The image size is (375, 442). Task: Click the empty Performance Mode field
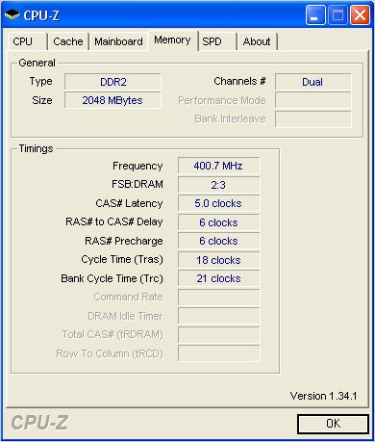(x=312, y=100)
